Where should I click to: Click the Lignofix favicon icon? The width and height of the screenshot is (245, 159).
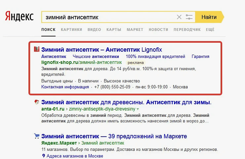(x=37, y=49)
